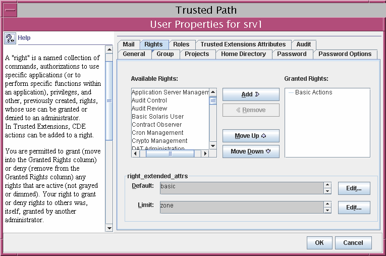Increase the Default privilege field stepper
This screenshot has width=386, height=256.
(327, 185)
